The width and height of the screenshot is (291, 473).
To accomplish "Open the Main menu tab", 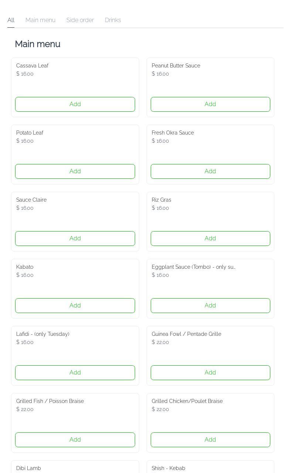I will coord(40,20).
